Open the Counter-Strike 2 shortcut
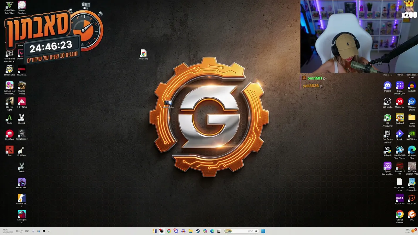The image size is (418, 235). click(x=22, y=201)
